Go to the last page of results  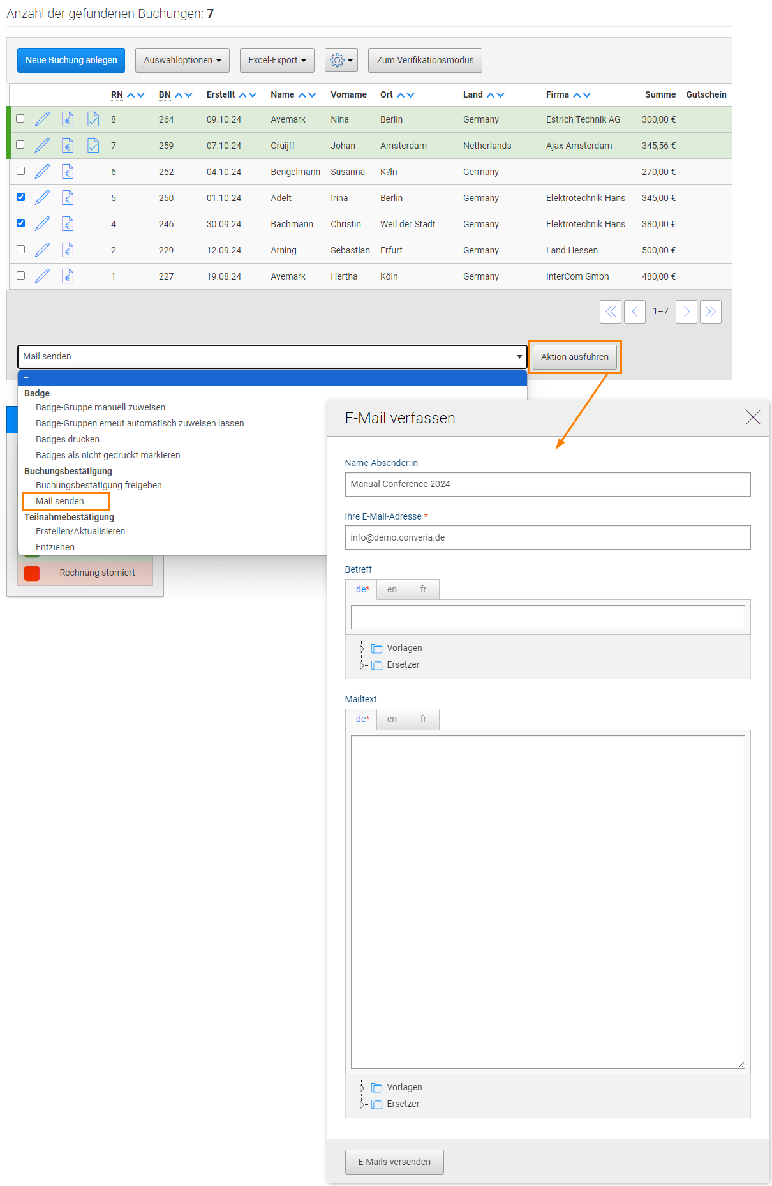click(x=710, y=312)
